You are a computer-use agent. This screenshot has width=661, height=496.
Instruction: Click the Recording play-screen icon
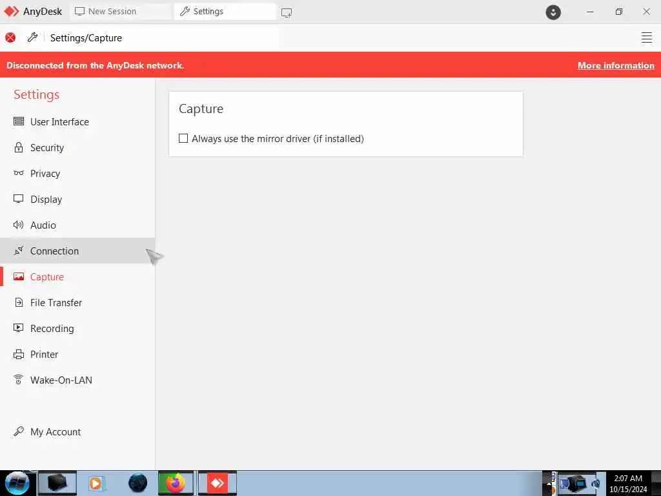coord(19,328)
